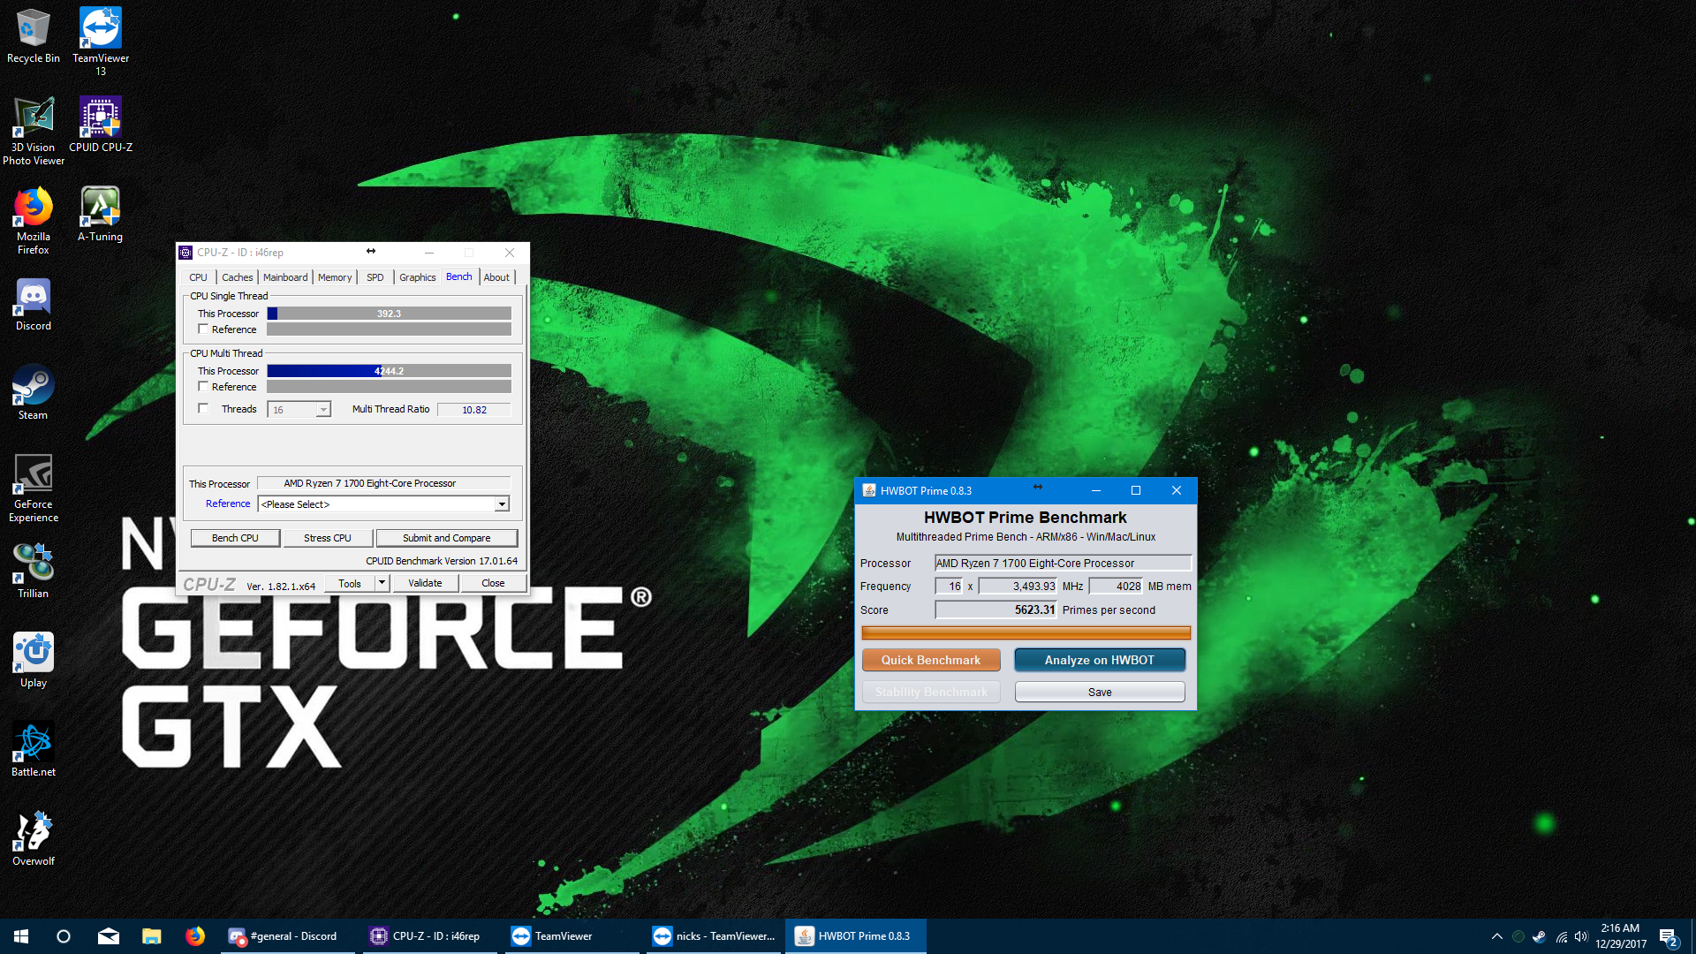Enable Multi Thread Reference checkbox
Viewport: 1696px width, 954px height.
click(204, 387)
